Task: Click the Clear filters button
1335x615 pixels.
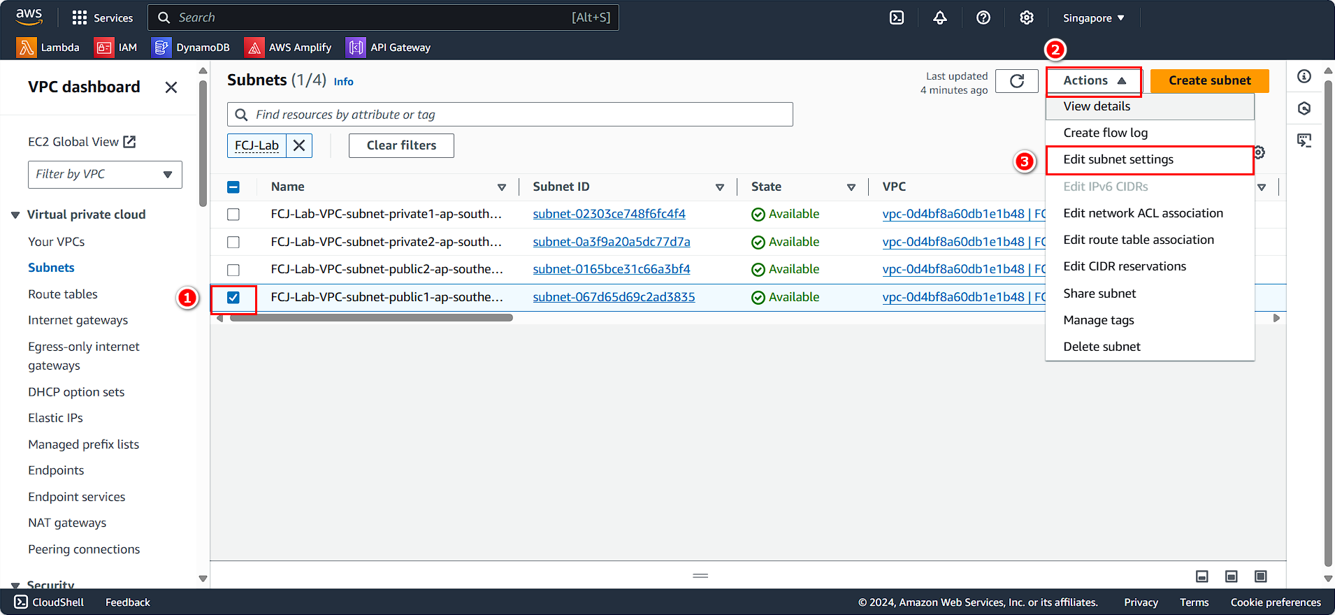Action: (401, 145)
